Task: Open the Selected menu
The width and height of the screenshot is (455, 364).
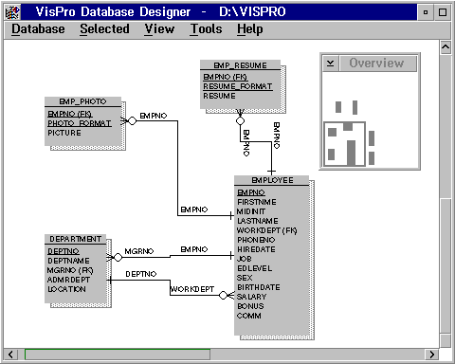Action: [x=104, y=29]
